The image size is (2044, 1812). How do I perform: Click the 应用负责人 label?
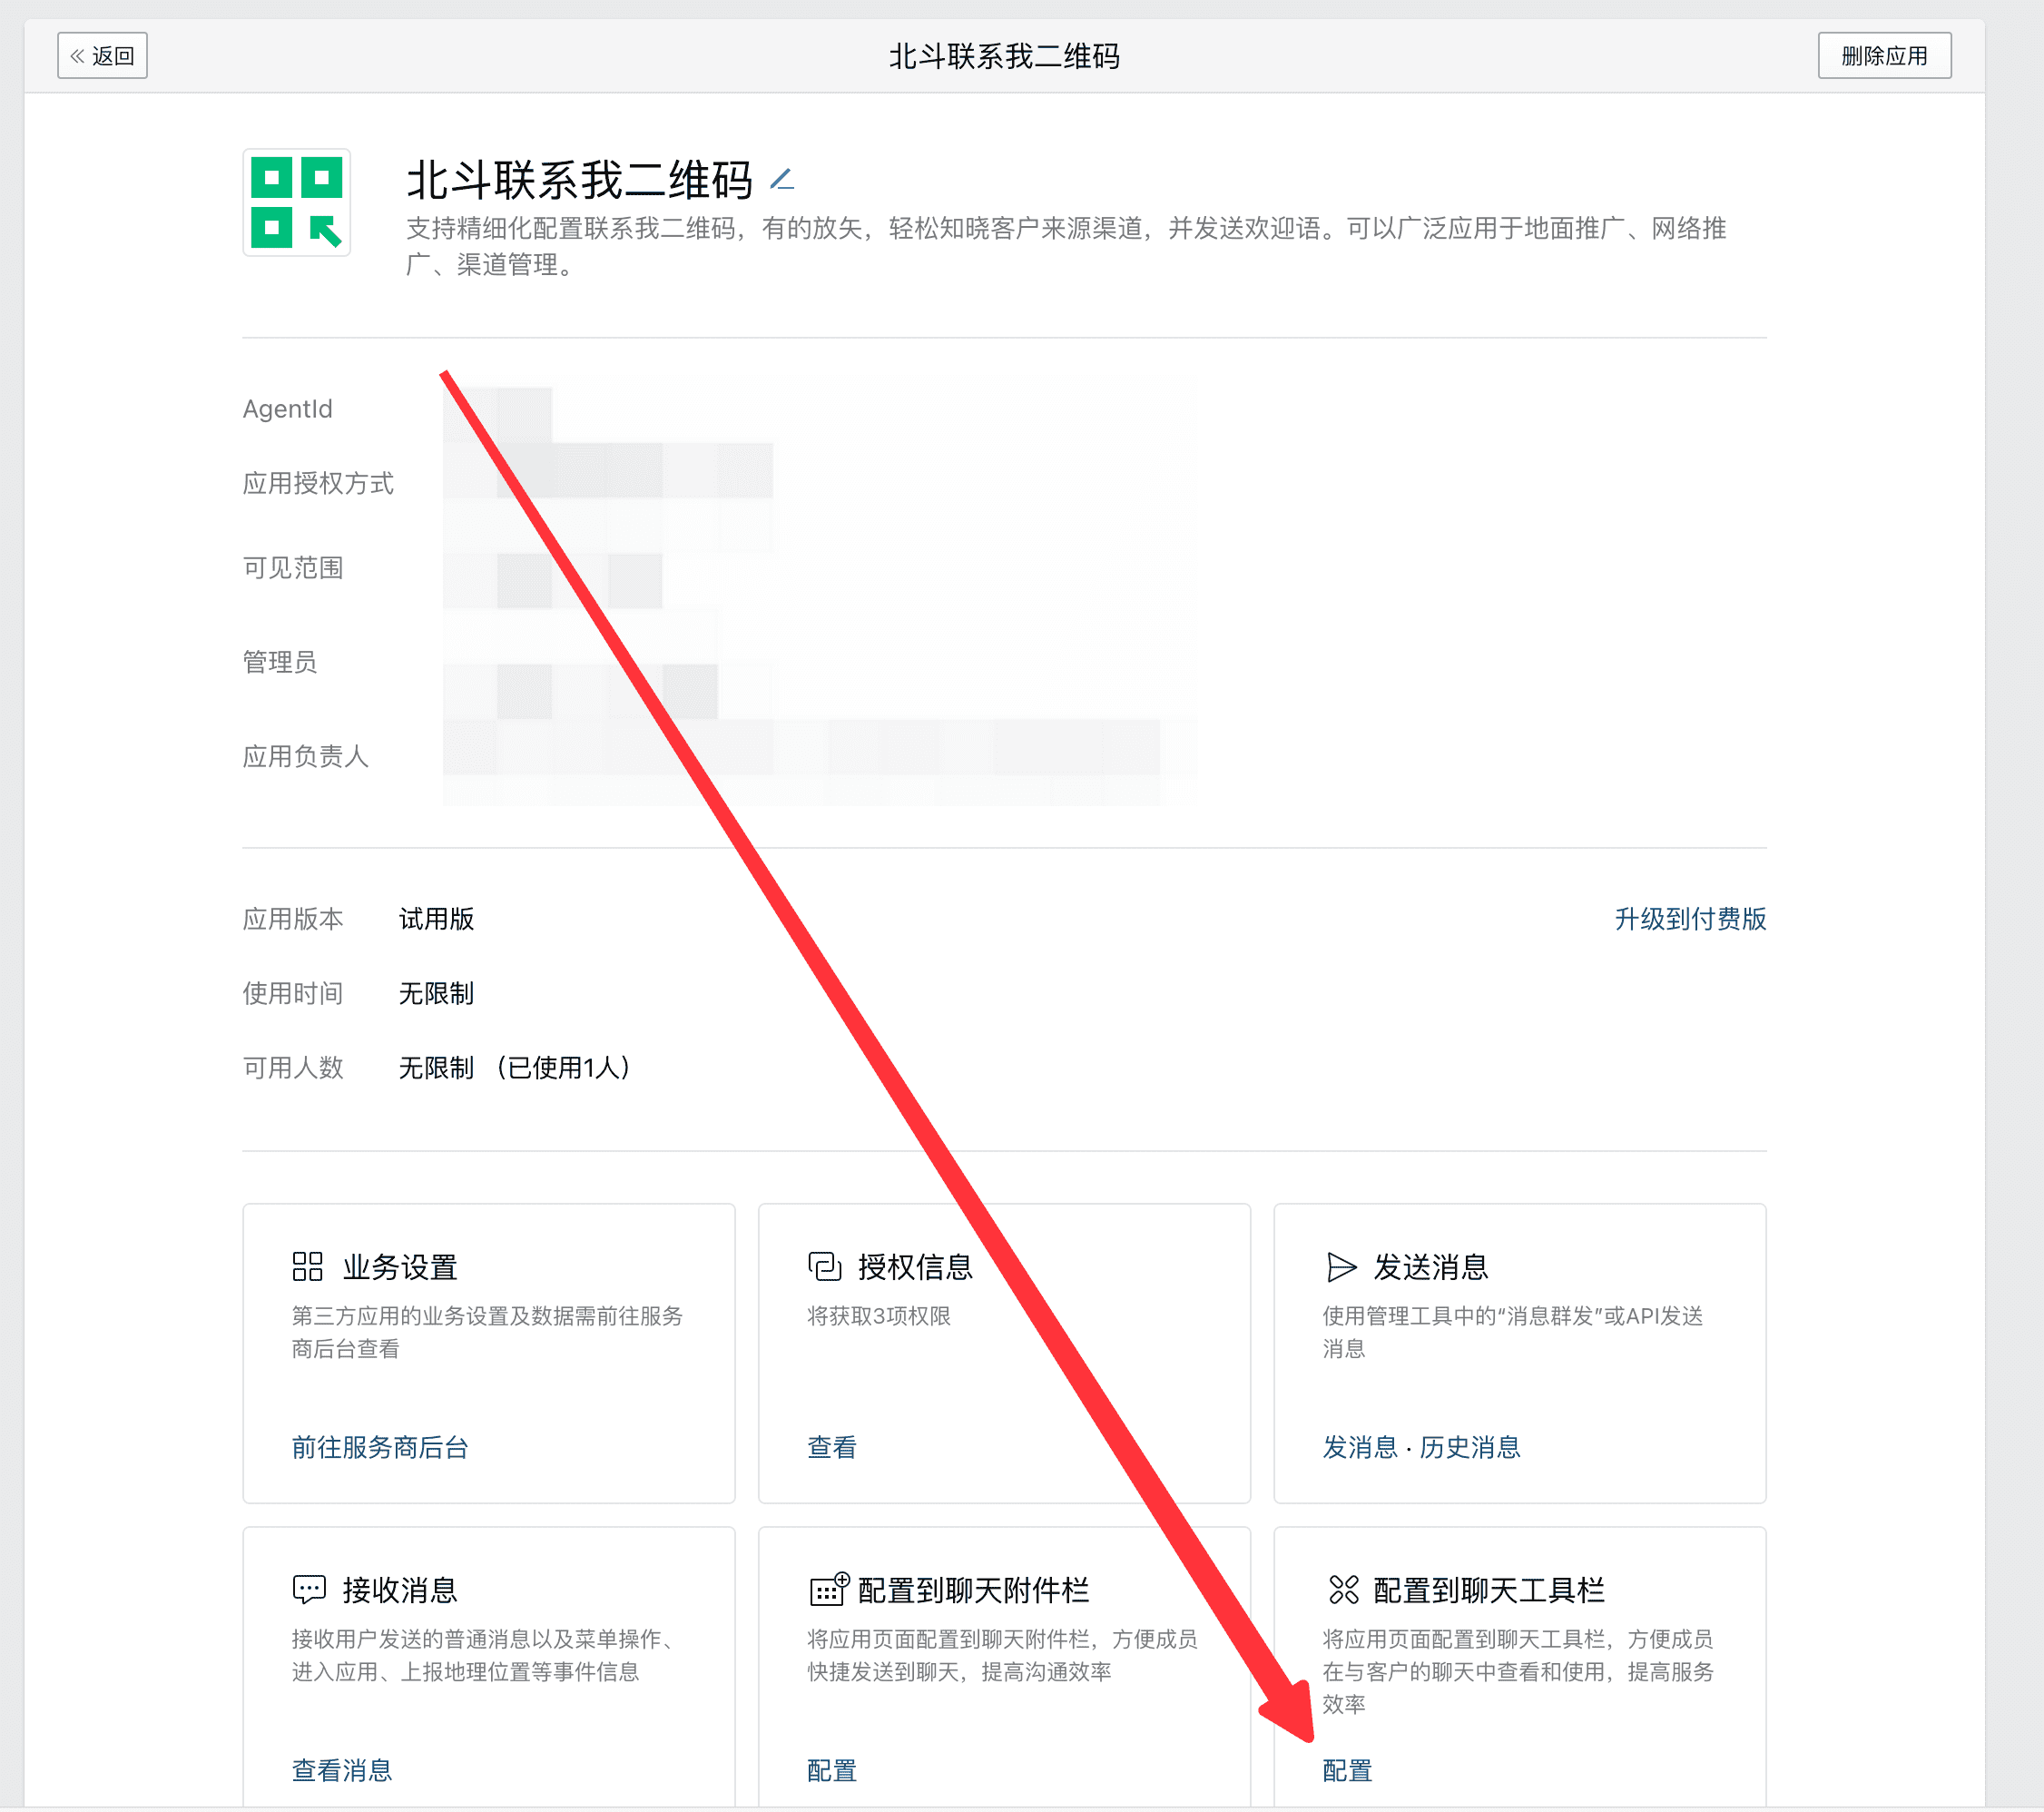[x=305, y=755]
